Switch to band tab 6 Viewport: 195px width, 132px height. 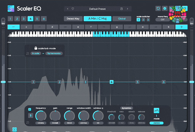44,19
